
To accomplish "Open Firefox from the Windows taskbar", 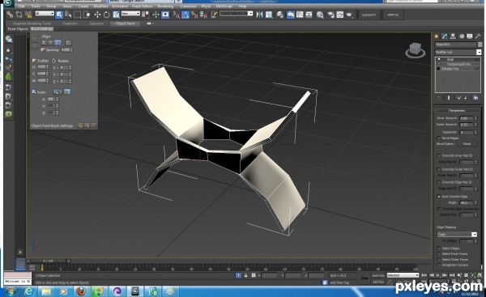I will (81, 291).
